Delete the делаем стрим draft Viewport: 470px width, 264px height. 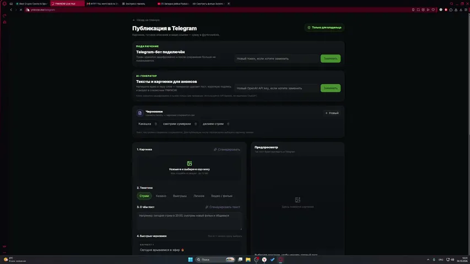tap(228, 124)
